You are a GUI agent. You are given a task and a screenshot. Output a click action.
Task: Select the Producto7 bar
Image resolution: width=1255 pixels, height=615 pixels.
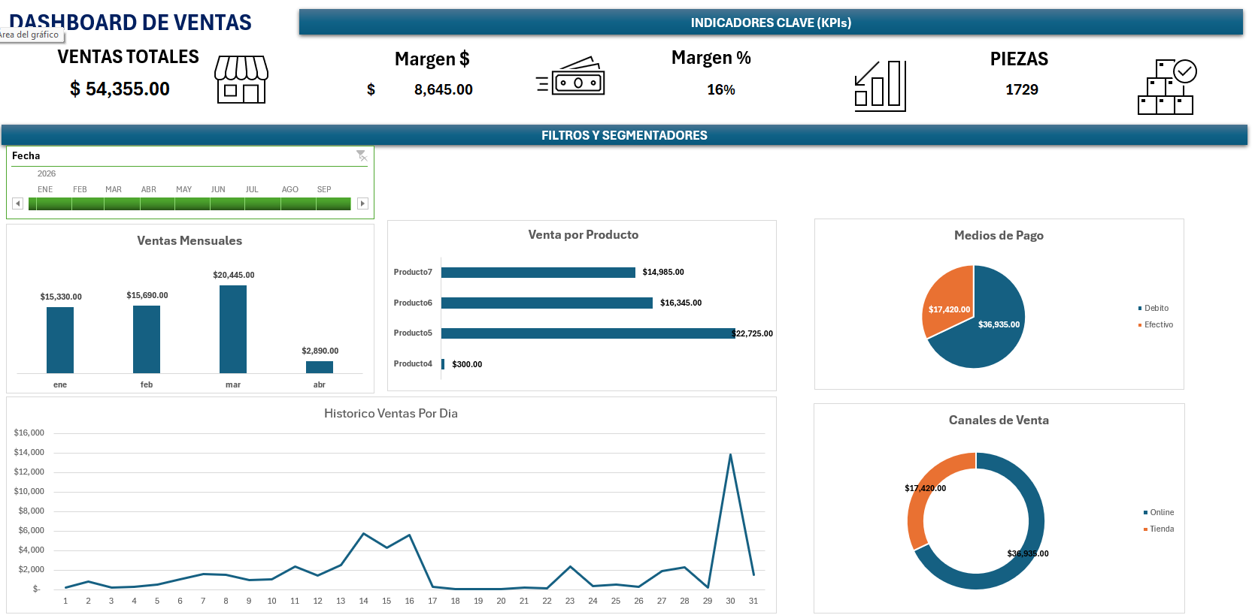(538, 273)
